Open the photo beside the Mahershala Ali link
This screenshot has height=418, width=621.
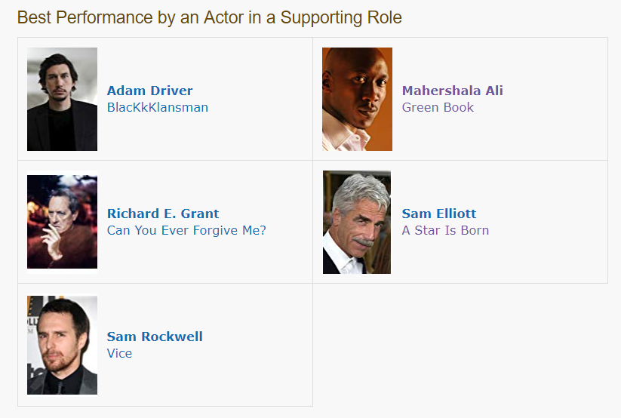357,99
